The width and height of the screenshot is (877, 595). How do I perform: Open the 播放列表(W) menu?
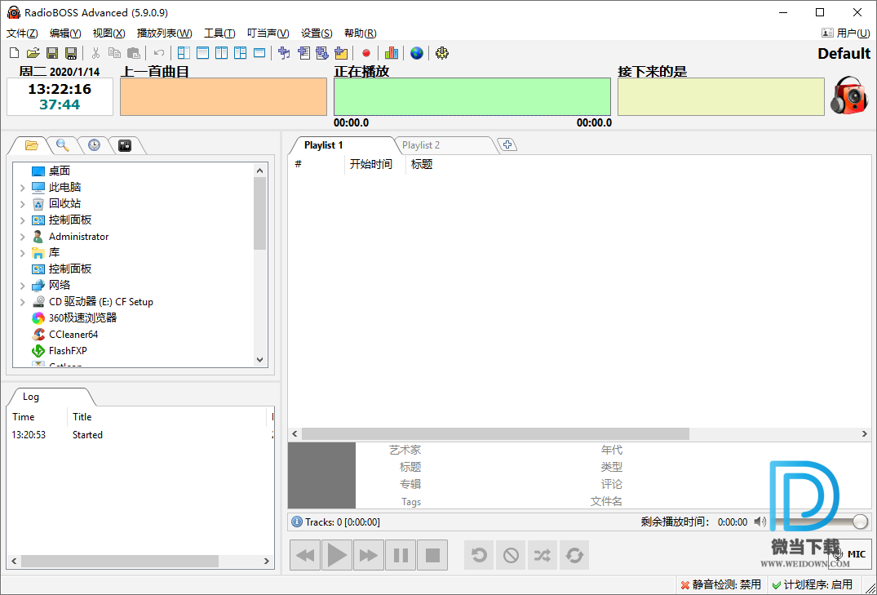pyautogui.click(x=165, y=33)
